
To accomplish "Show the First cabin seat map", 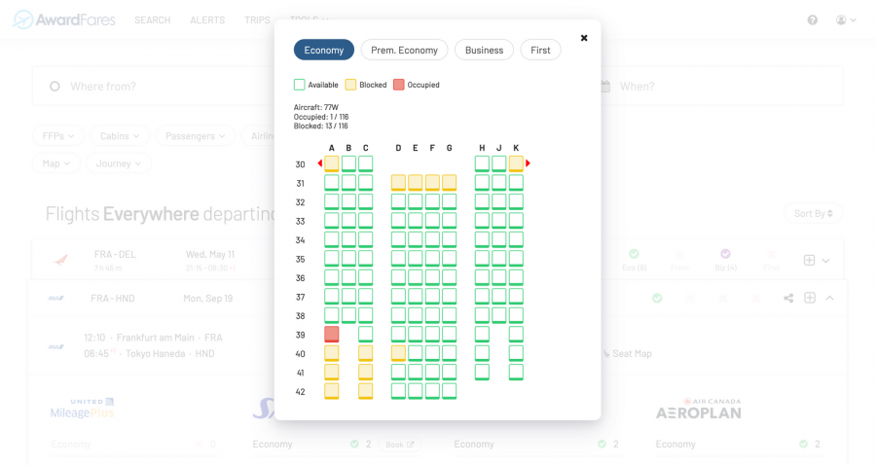I will tap(540, 50).
